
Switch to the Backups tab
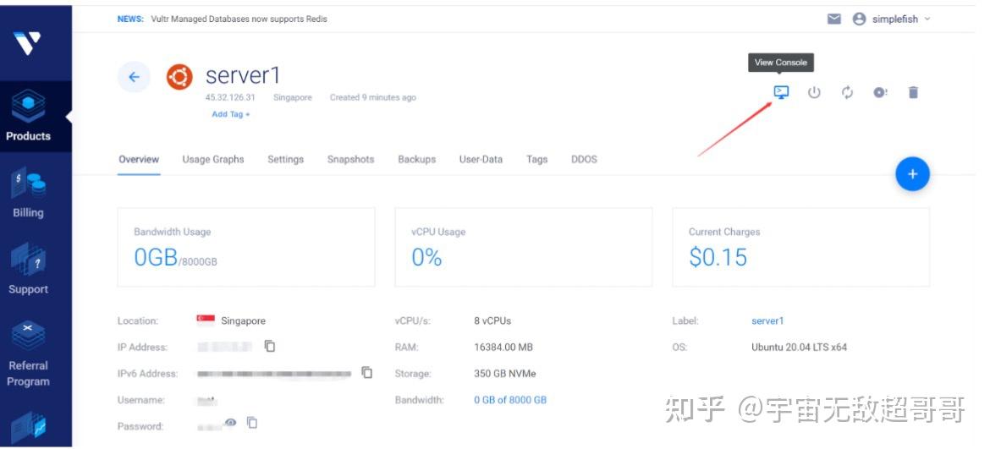[x=416, y=160]
